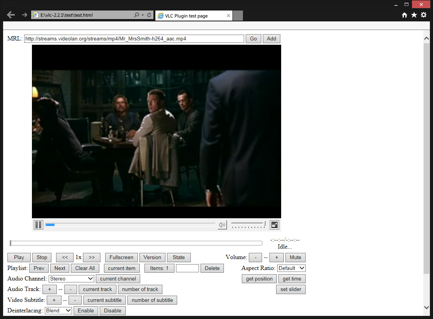Open the Deinterlacing Blend dropdown
Screen dimensions: 433x319
(58, 311)
